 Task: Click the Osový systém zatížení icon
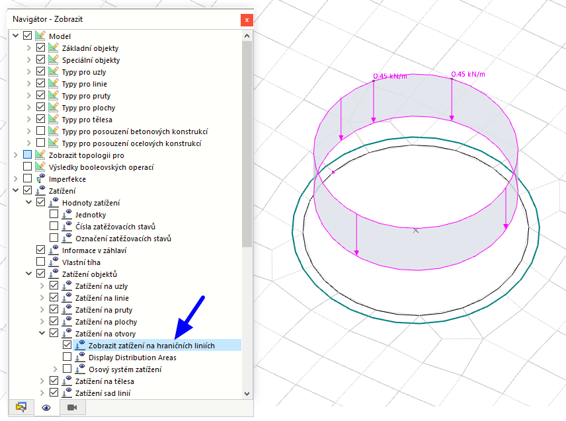pos(80,369)
